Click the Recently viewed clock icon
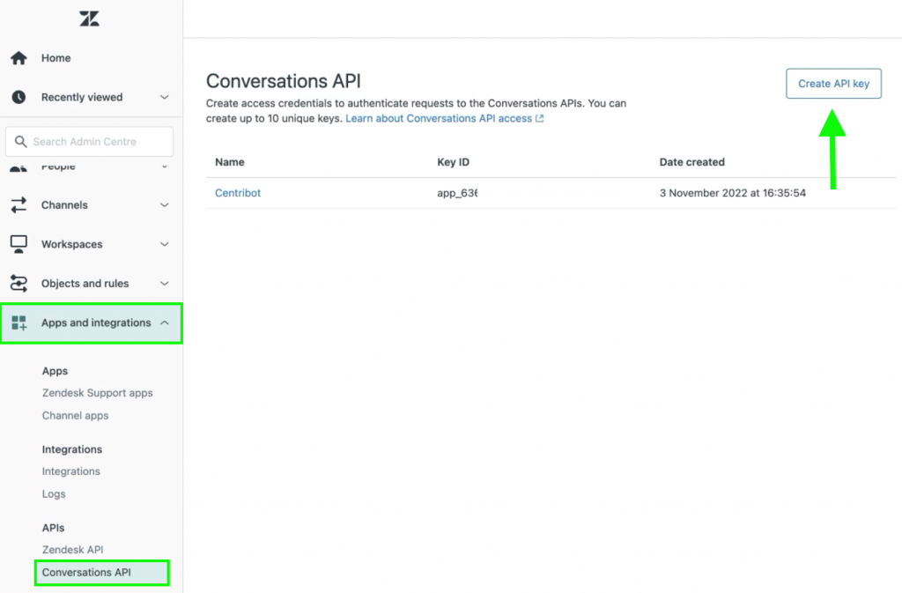Viewport: 902px width, 593px height. 18,98
